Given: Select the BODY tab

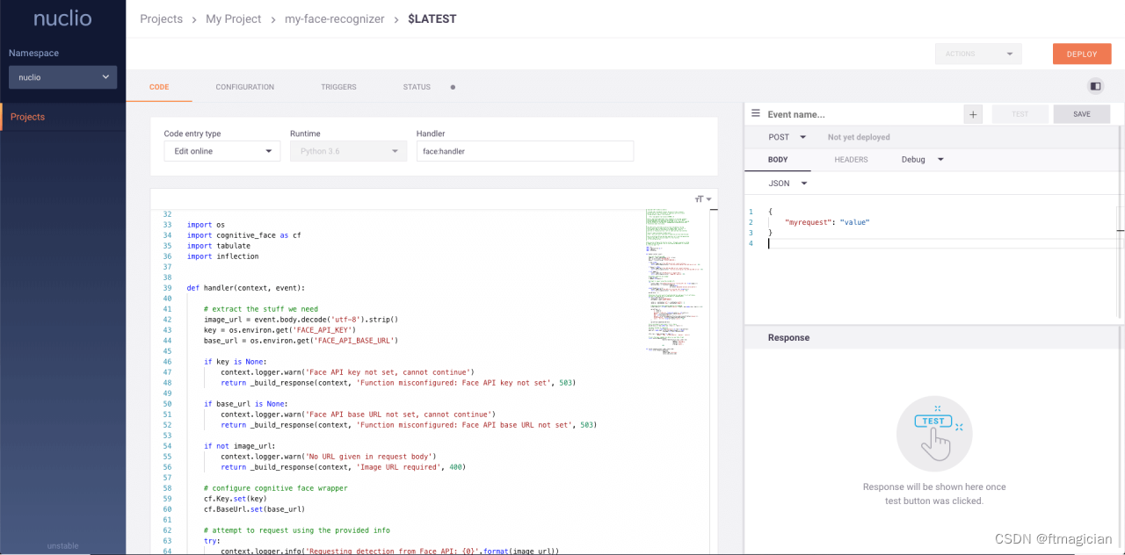Looking at the screenshot, I should 778,160.
